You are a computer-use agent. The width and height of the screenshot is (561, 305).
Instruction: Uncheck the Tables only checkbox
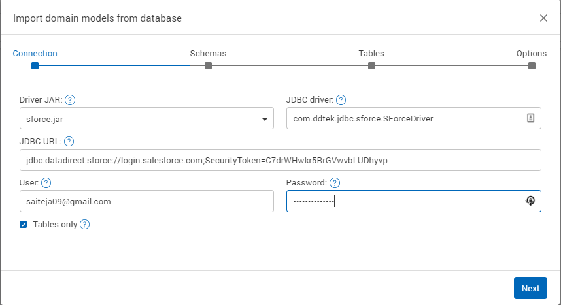point(24,225)
